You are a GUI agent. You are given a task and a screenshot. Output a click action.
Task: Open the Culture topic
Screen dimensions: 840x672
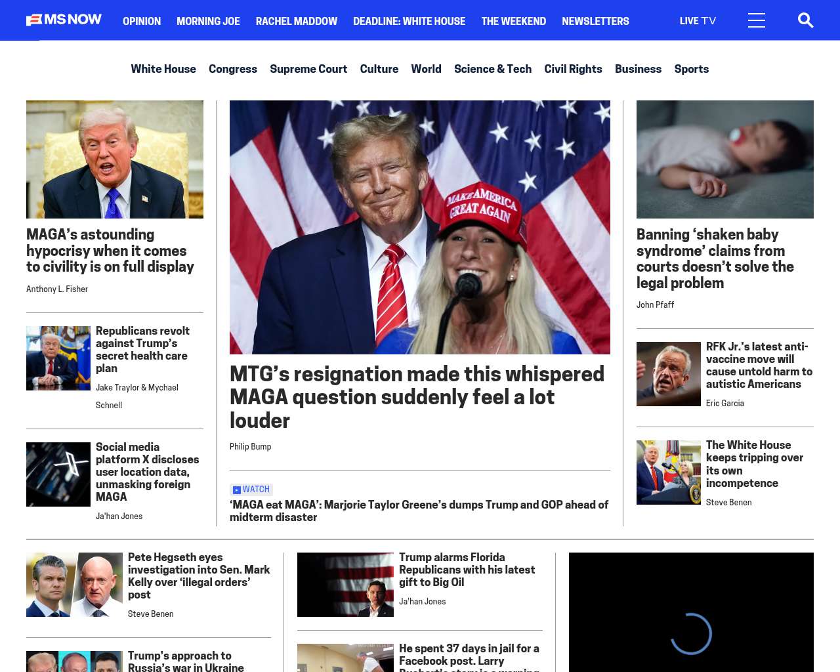coord(379,69)
